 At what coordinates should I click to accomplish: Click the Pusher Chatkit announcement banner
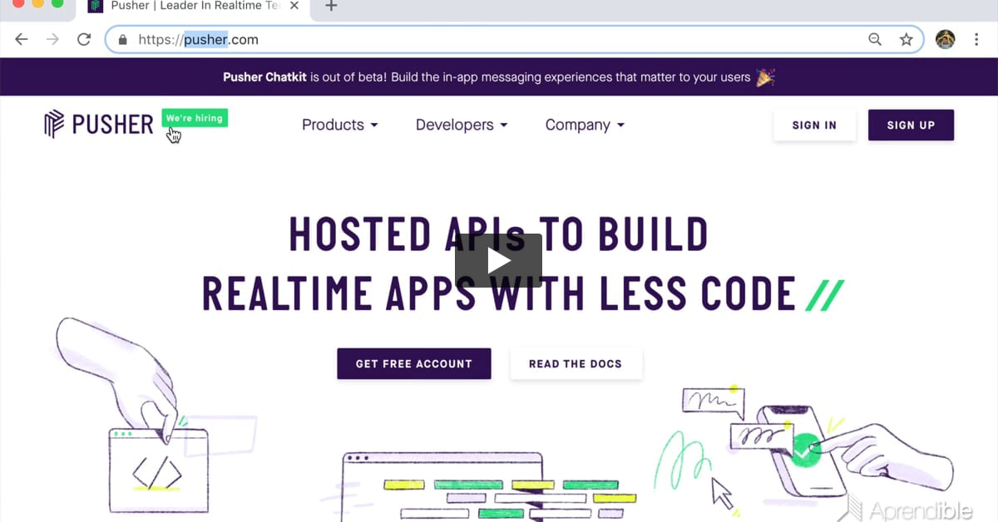point(499,77)
